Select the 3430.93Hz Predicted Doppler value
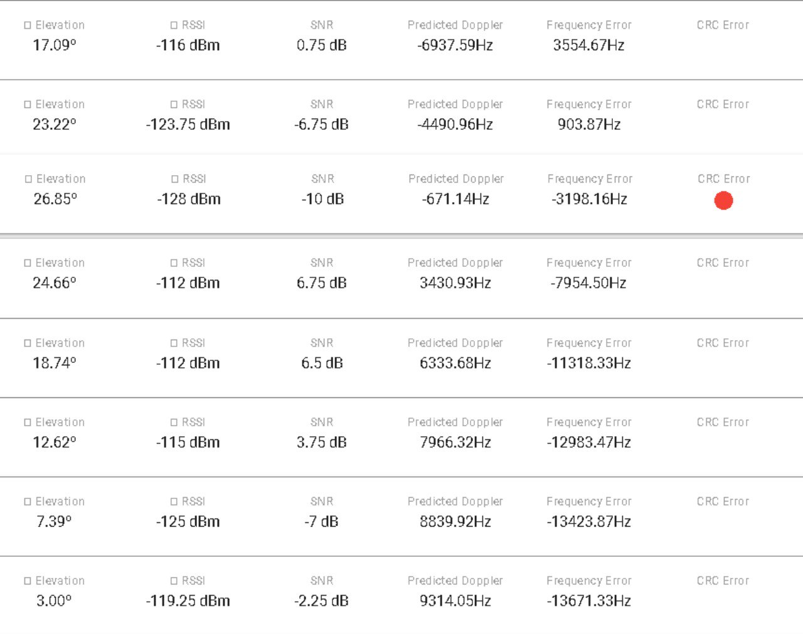 [x=455, y=283]
